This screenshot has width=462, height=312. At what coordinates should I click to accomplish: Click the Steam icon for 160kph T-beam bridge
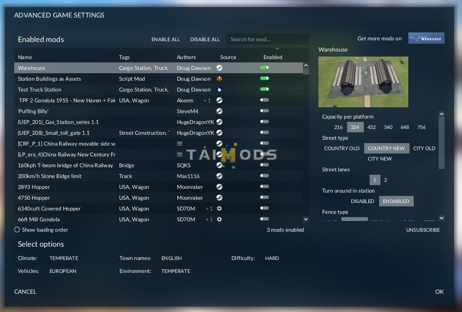(x=219, y=165)
